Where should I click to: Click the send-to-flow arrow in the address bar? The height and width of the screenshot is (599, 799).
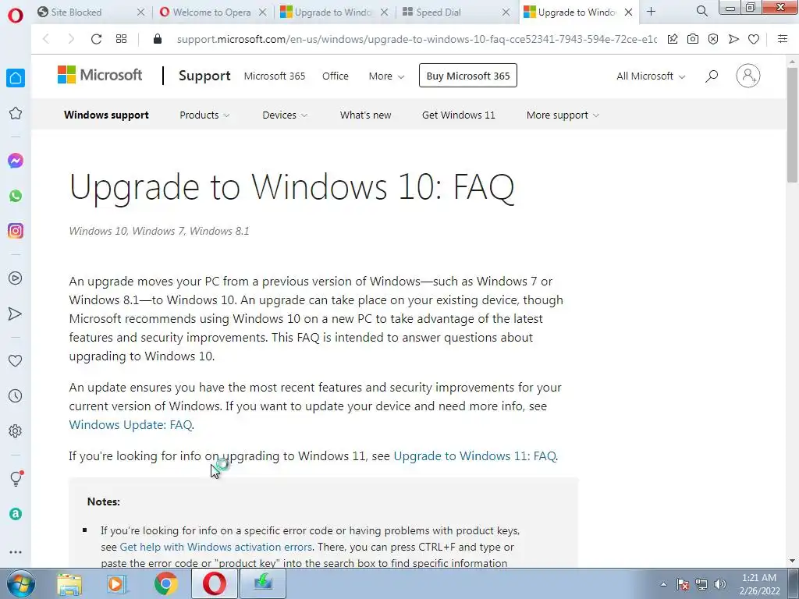[x=733, y=39]
